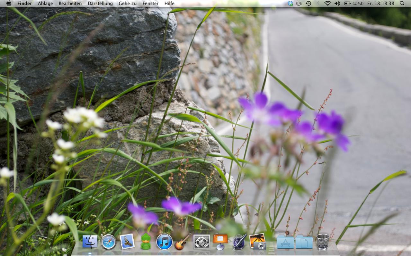Open Pages ink pen icon

click(x=239, y=242)
